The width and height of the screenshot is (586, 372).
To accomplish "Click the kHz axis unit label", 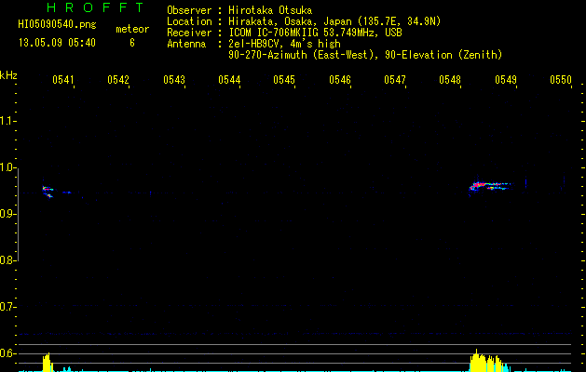I will click(x=8, y=75).
